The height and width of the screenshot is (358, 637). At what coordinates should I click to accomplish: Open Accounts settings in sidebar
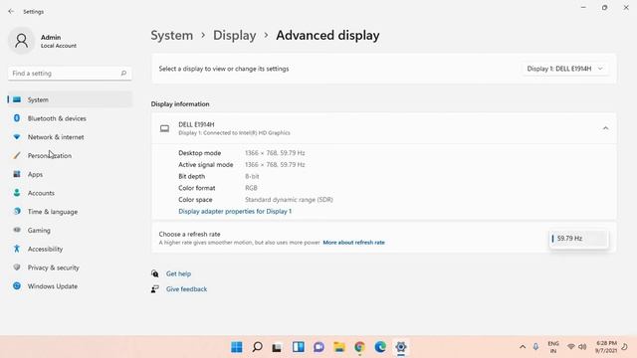click(x=70, y=193)
